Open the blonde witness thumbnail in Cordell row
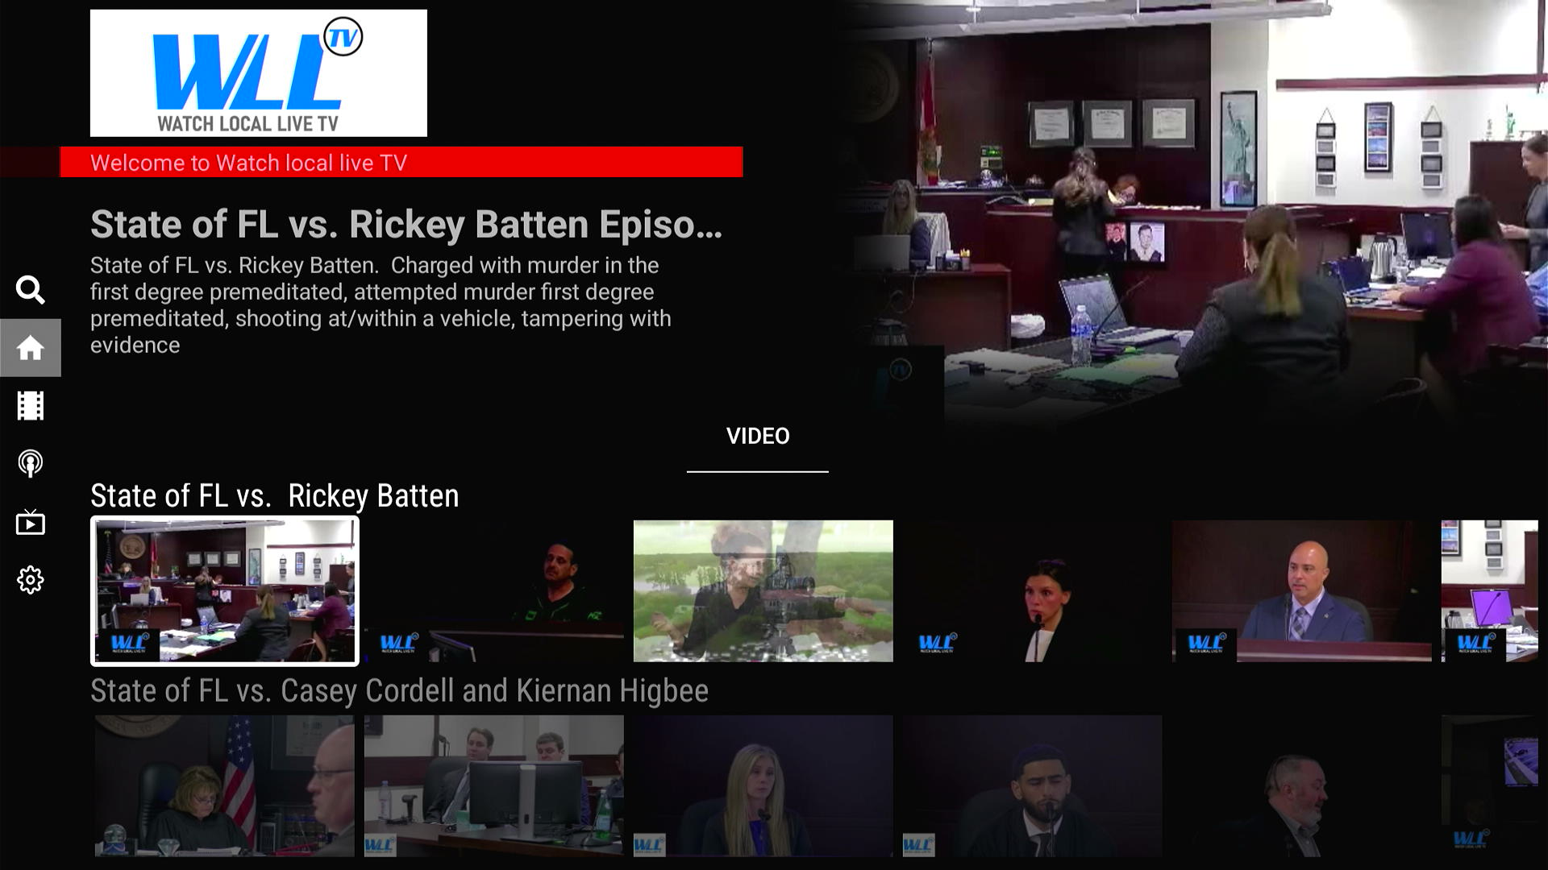Screen dimensions: 1548x870 pyautogui.click(x=764, y=784)
